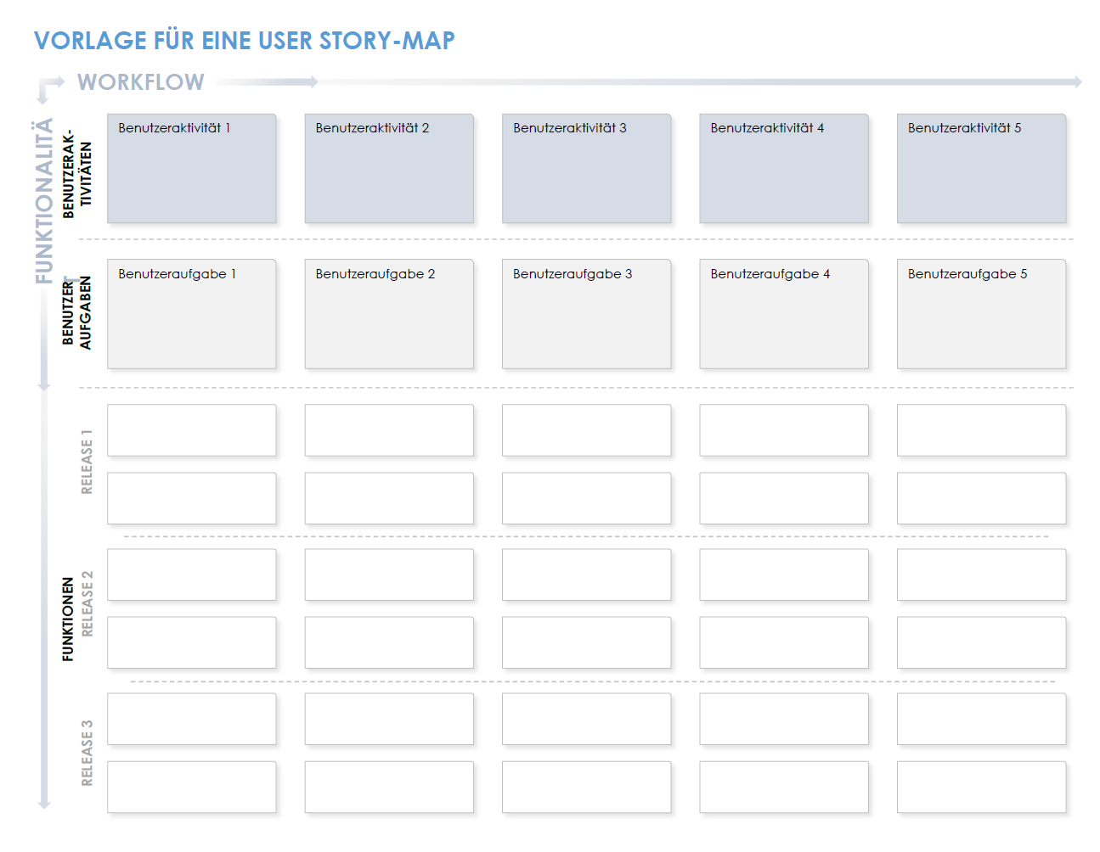The height and width of the screenshot is (852, 1100).
Task: Open the Benutzeraktivität 2 card
Action: 389,168
